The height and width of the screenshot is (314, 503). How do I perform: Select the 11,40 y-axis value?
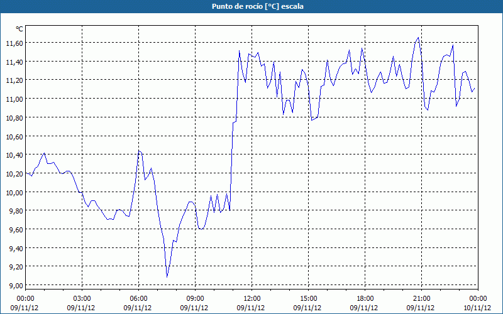point(14,62)
